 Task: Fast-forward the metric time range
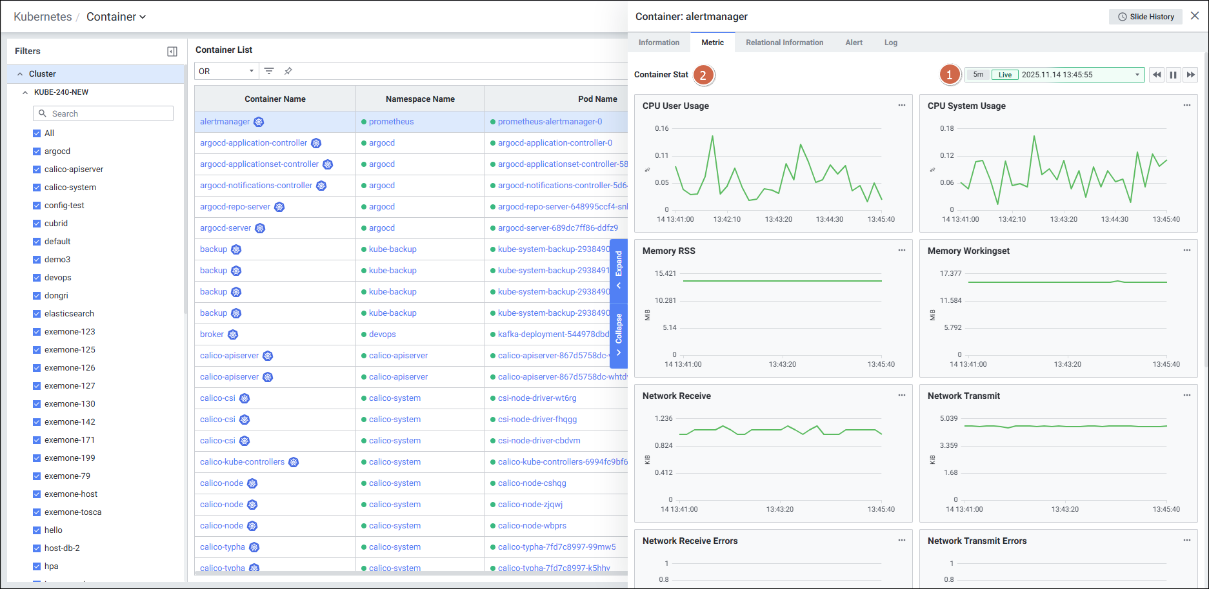(x=1191, y=75)
